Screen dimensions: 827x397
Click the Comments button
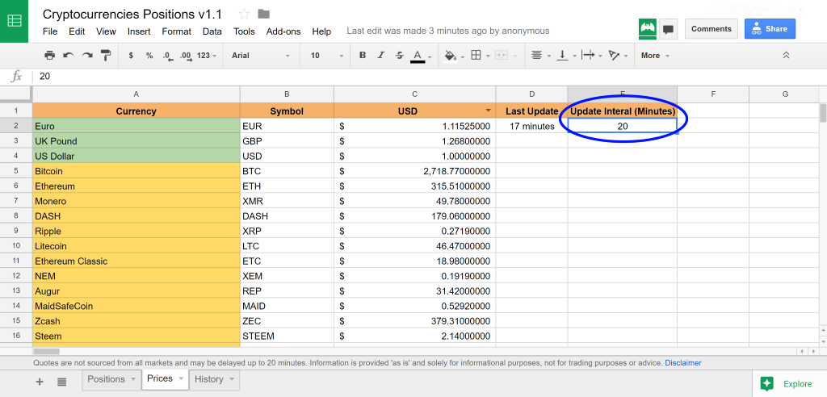(x=711, y=29)
